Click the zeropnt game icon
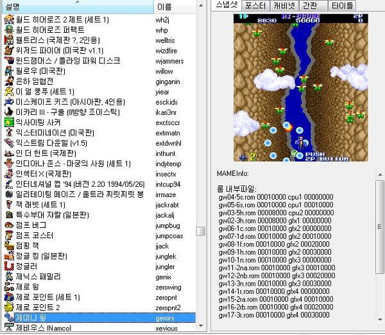Image resolution: width=385 pixels, height=335 pixels. click(x=9, y=297)
